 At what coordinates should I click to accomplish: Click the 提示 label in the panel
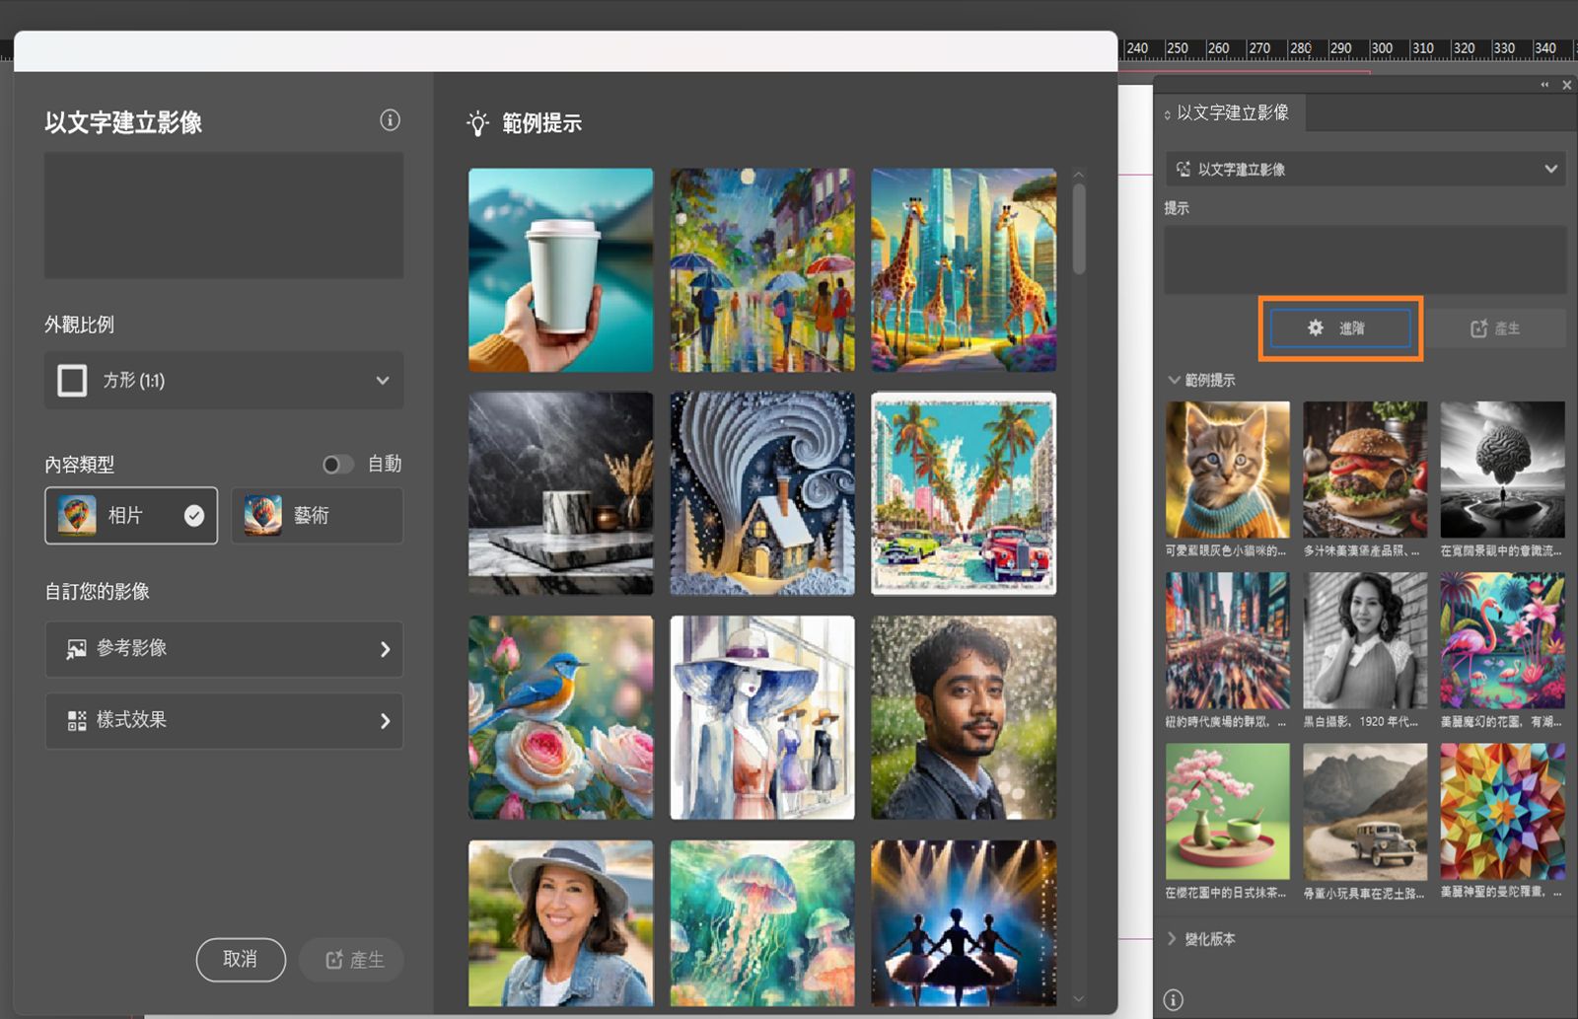[1177, 208]
